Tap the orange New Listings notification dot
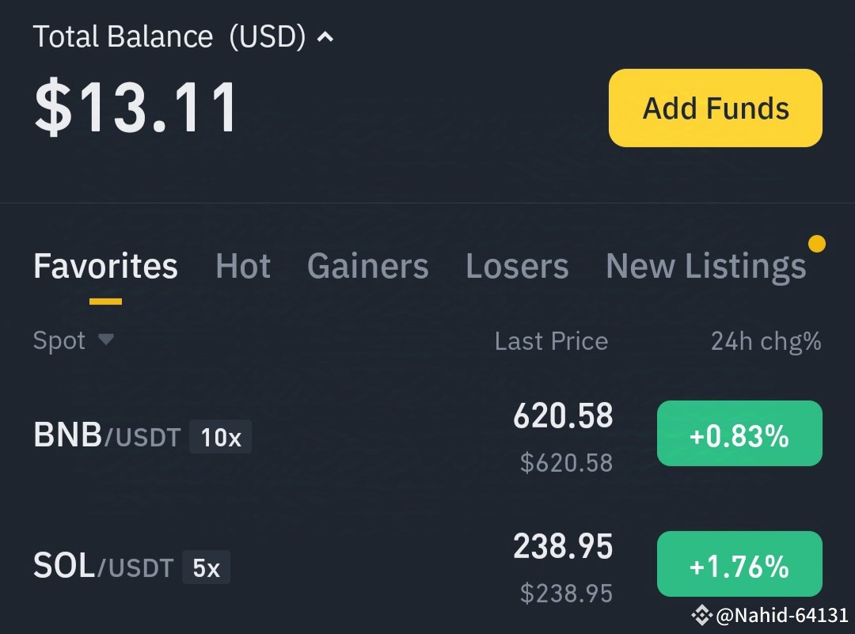Screen dimensions: 855x634 817,244
